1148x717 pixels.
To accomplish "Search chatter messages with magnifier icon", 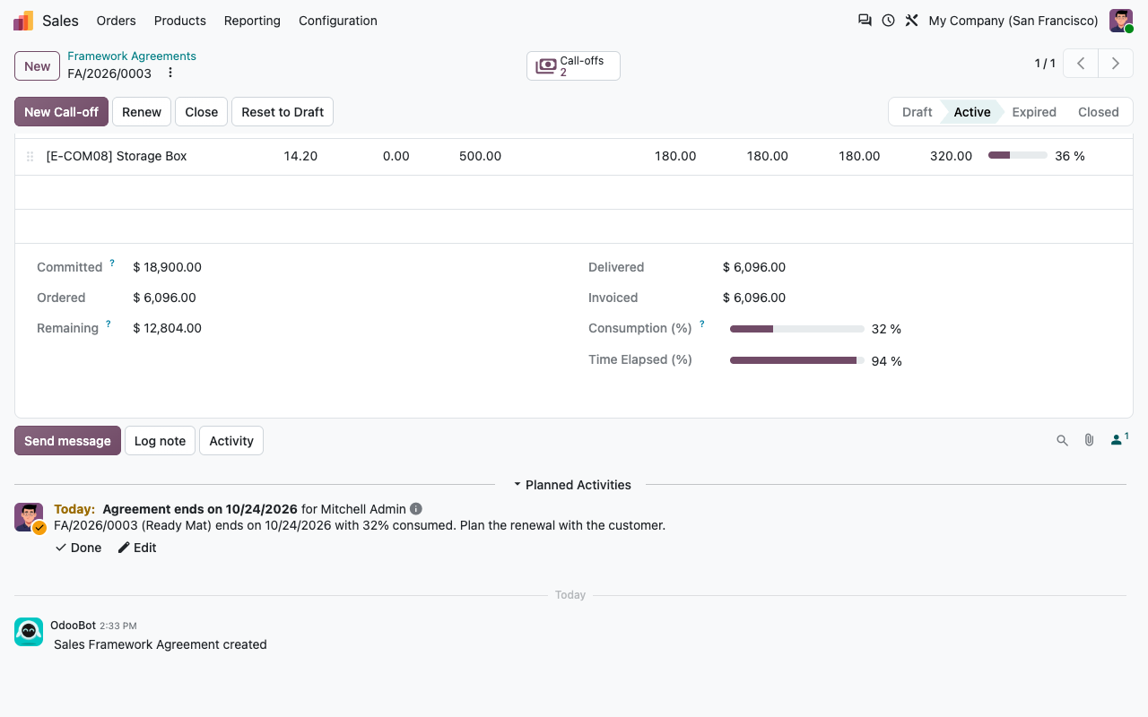I will (x=1062, y=440).
